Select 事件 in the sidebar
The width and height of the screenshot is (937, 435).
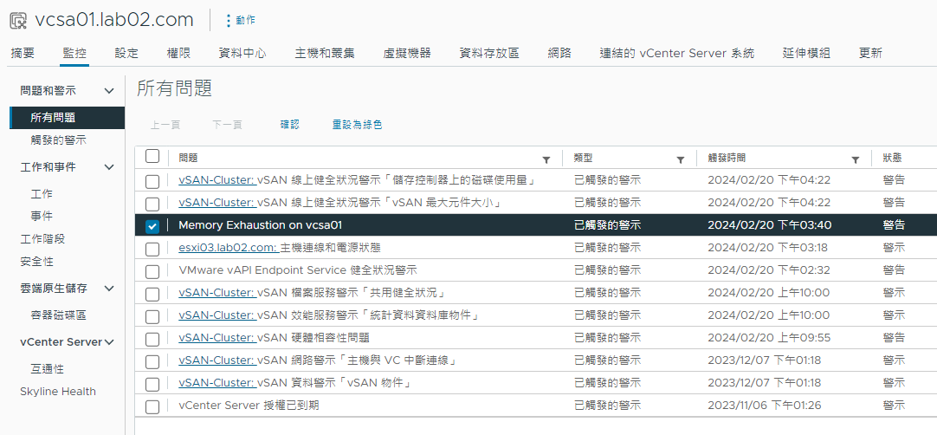[42, 216]
